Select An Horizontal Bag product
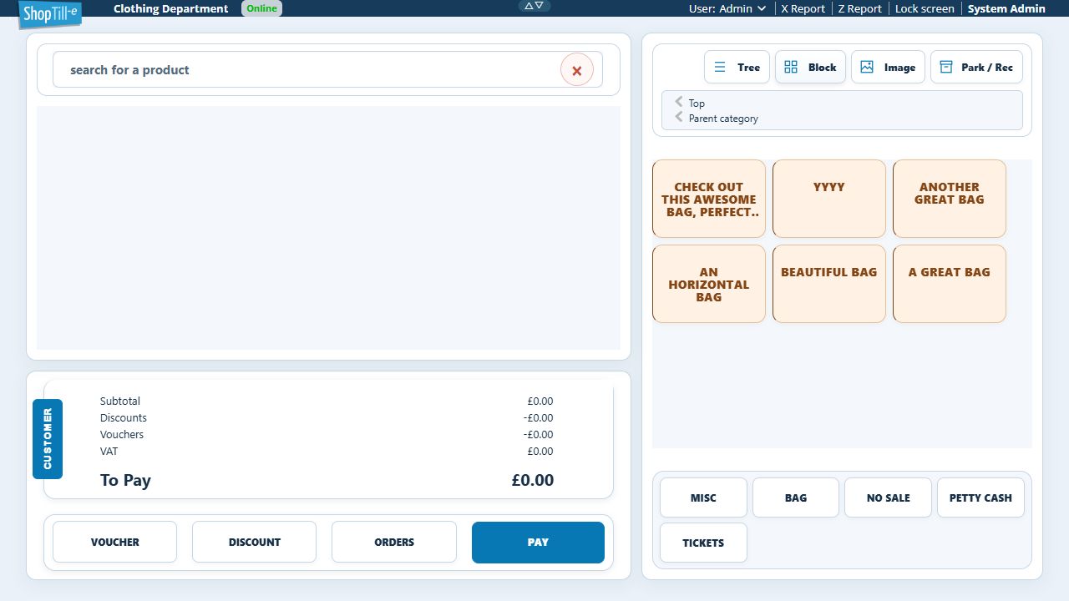Screen dimensions: 1069x601 coord(709,284)
